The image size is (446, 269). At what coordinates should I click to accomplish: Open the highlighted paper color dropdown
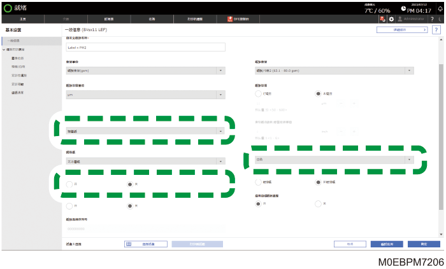[x=334, y=160]
